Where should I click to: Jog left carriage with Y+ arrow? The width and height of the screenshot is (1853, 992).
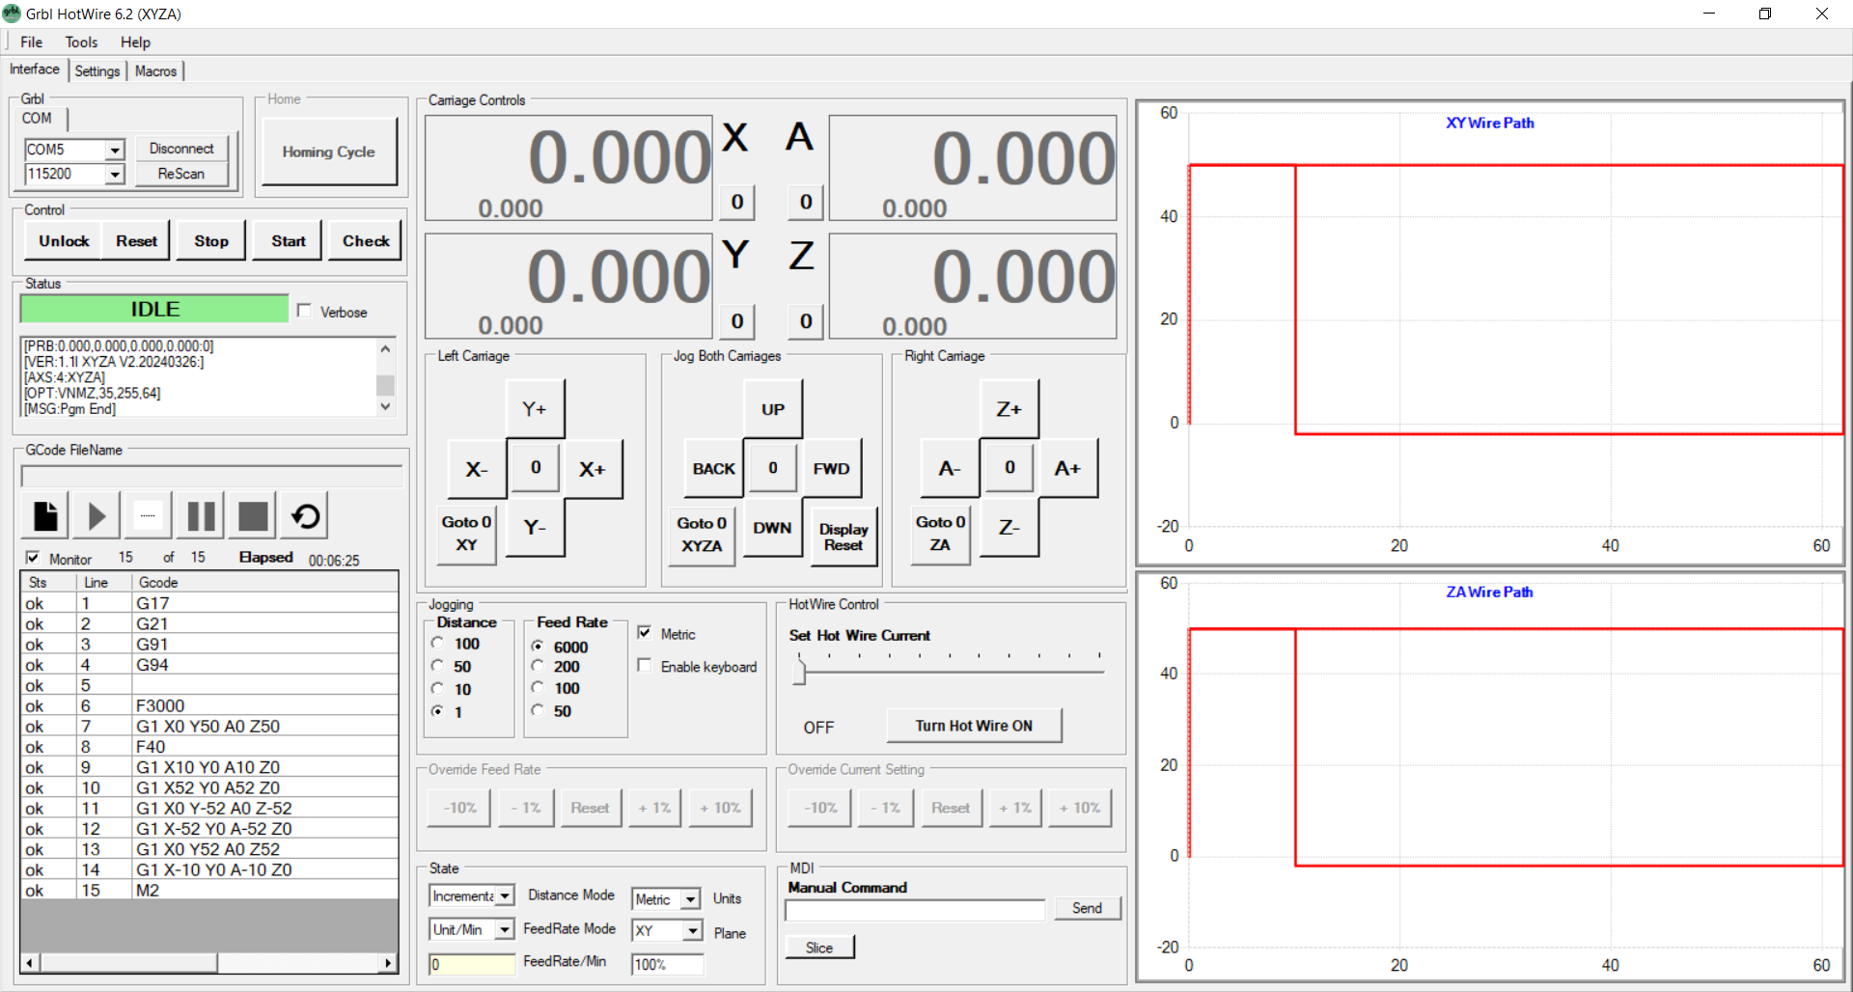pos(535,409)
